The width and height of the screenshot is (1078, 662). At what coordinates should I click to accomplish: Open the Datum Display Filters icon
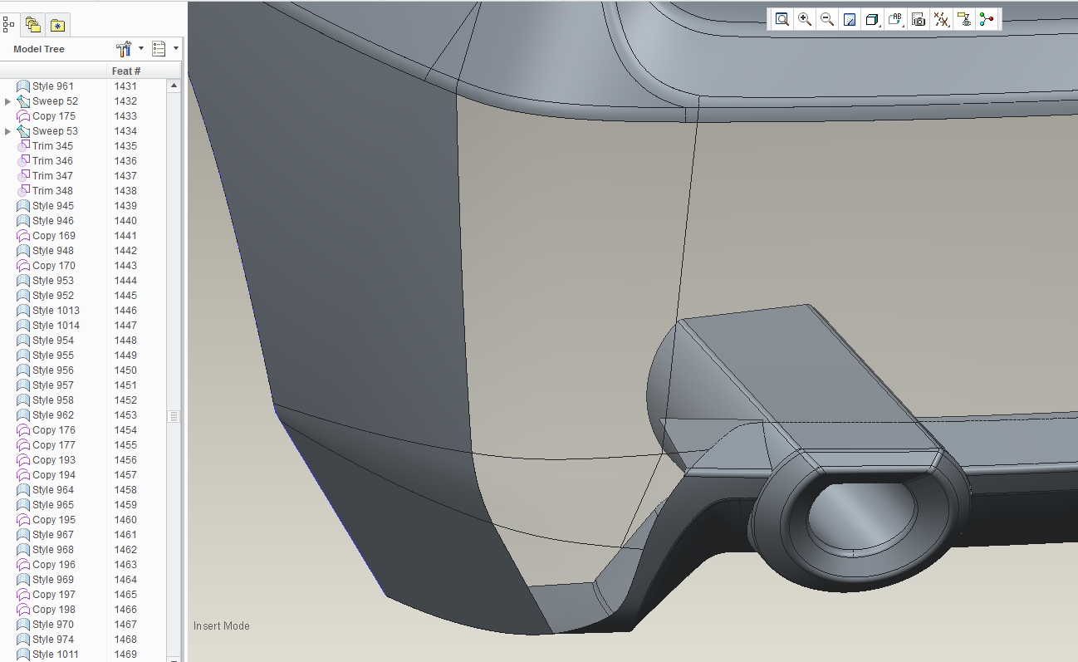pyautogui.click(x=941, y=19)
